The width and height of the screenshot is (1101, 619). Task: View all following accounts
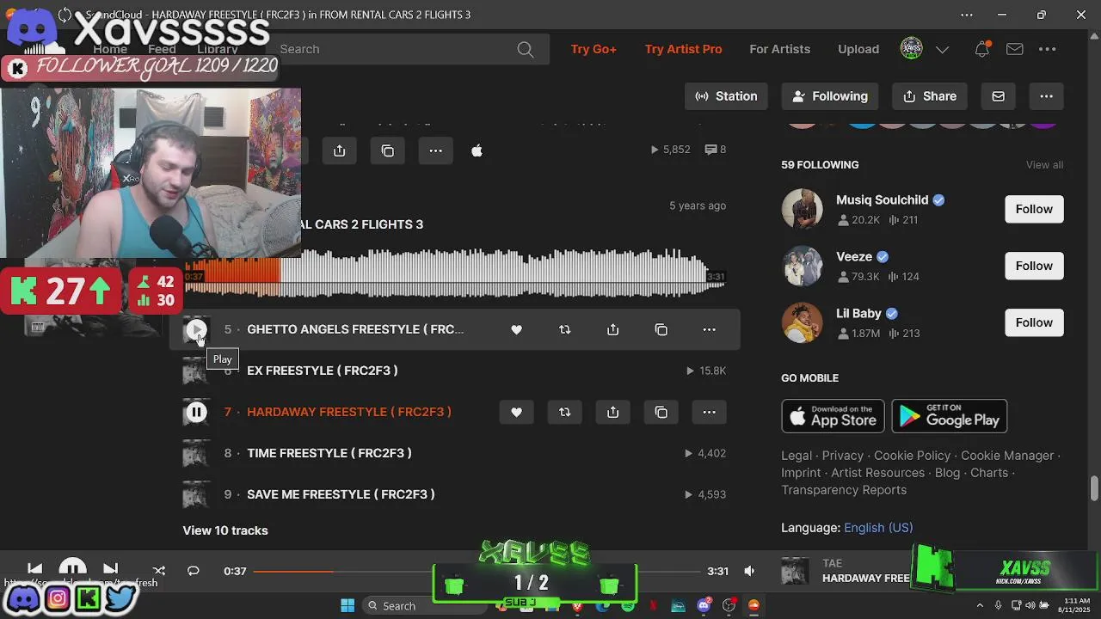coord(1044,165)
